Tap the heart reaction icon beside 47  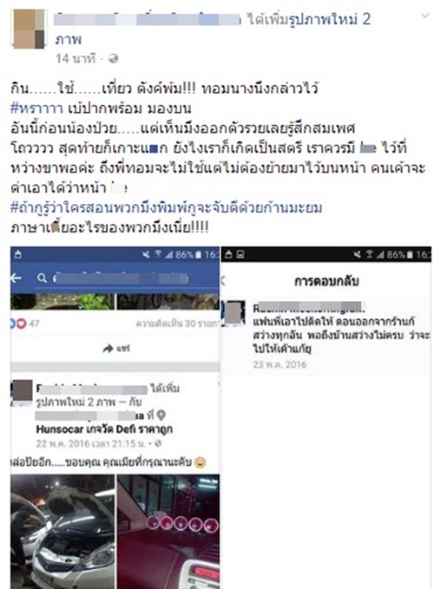22,323
